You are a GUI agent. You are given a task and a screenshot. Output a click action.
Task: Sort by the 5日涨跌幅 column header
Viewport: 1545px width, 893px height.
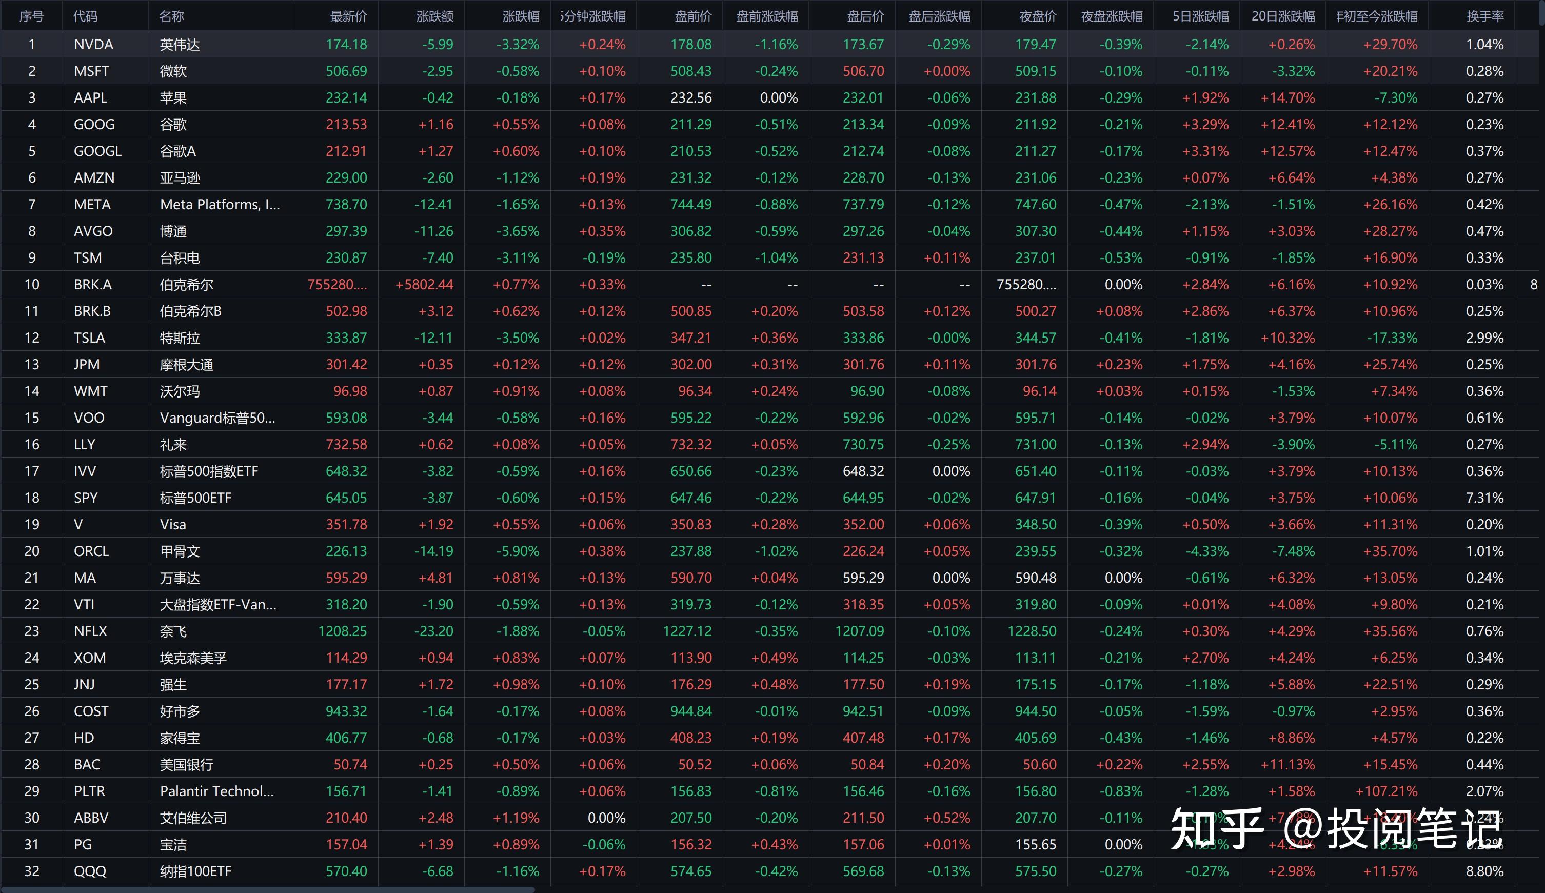[x=1200, y=16]
